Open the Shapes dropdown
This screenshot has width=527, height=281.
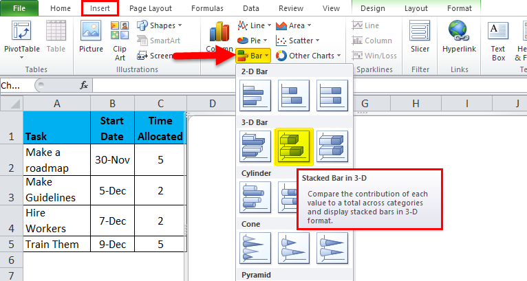[x=160, y=25]
